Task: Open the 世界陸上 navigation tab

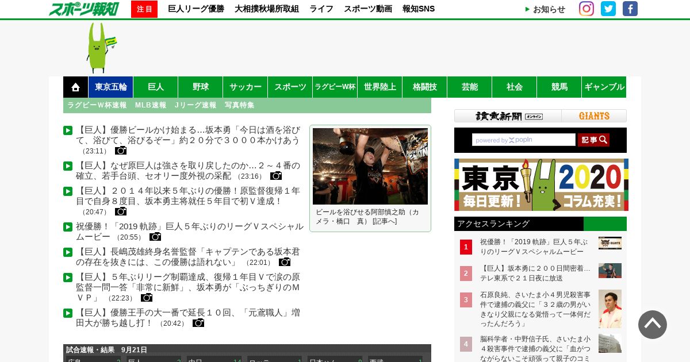Action: coord(380,87)
